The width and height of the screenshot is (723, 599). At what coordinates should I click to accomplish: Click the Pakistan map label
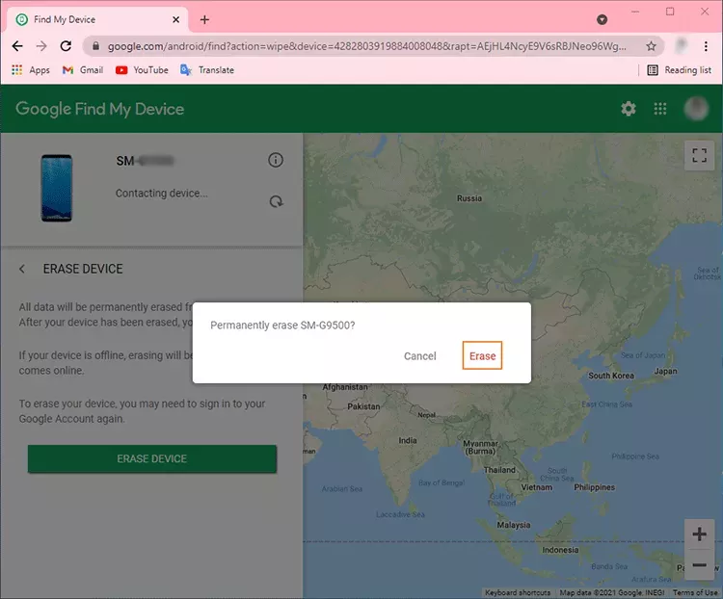(363, 406)
